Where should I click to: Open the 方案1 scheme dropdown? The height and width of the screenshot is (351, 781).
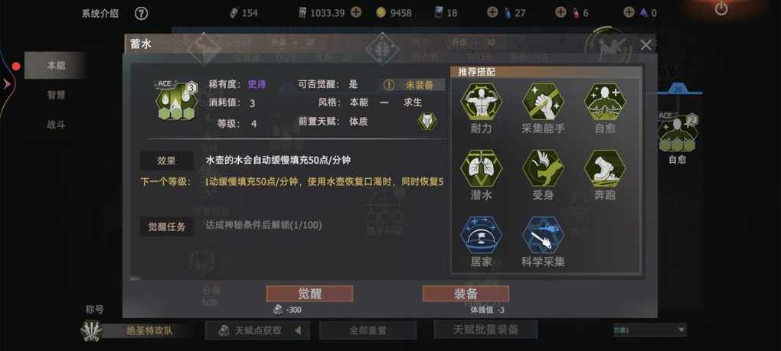[649, 330]
